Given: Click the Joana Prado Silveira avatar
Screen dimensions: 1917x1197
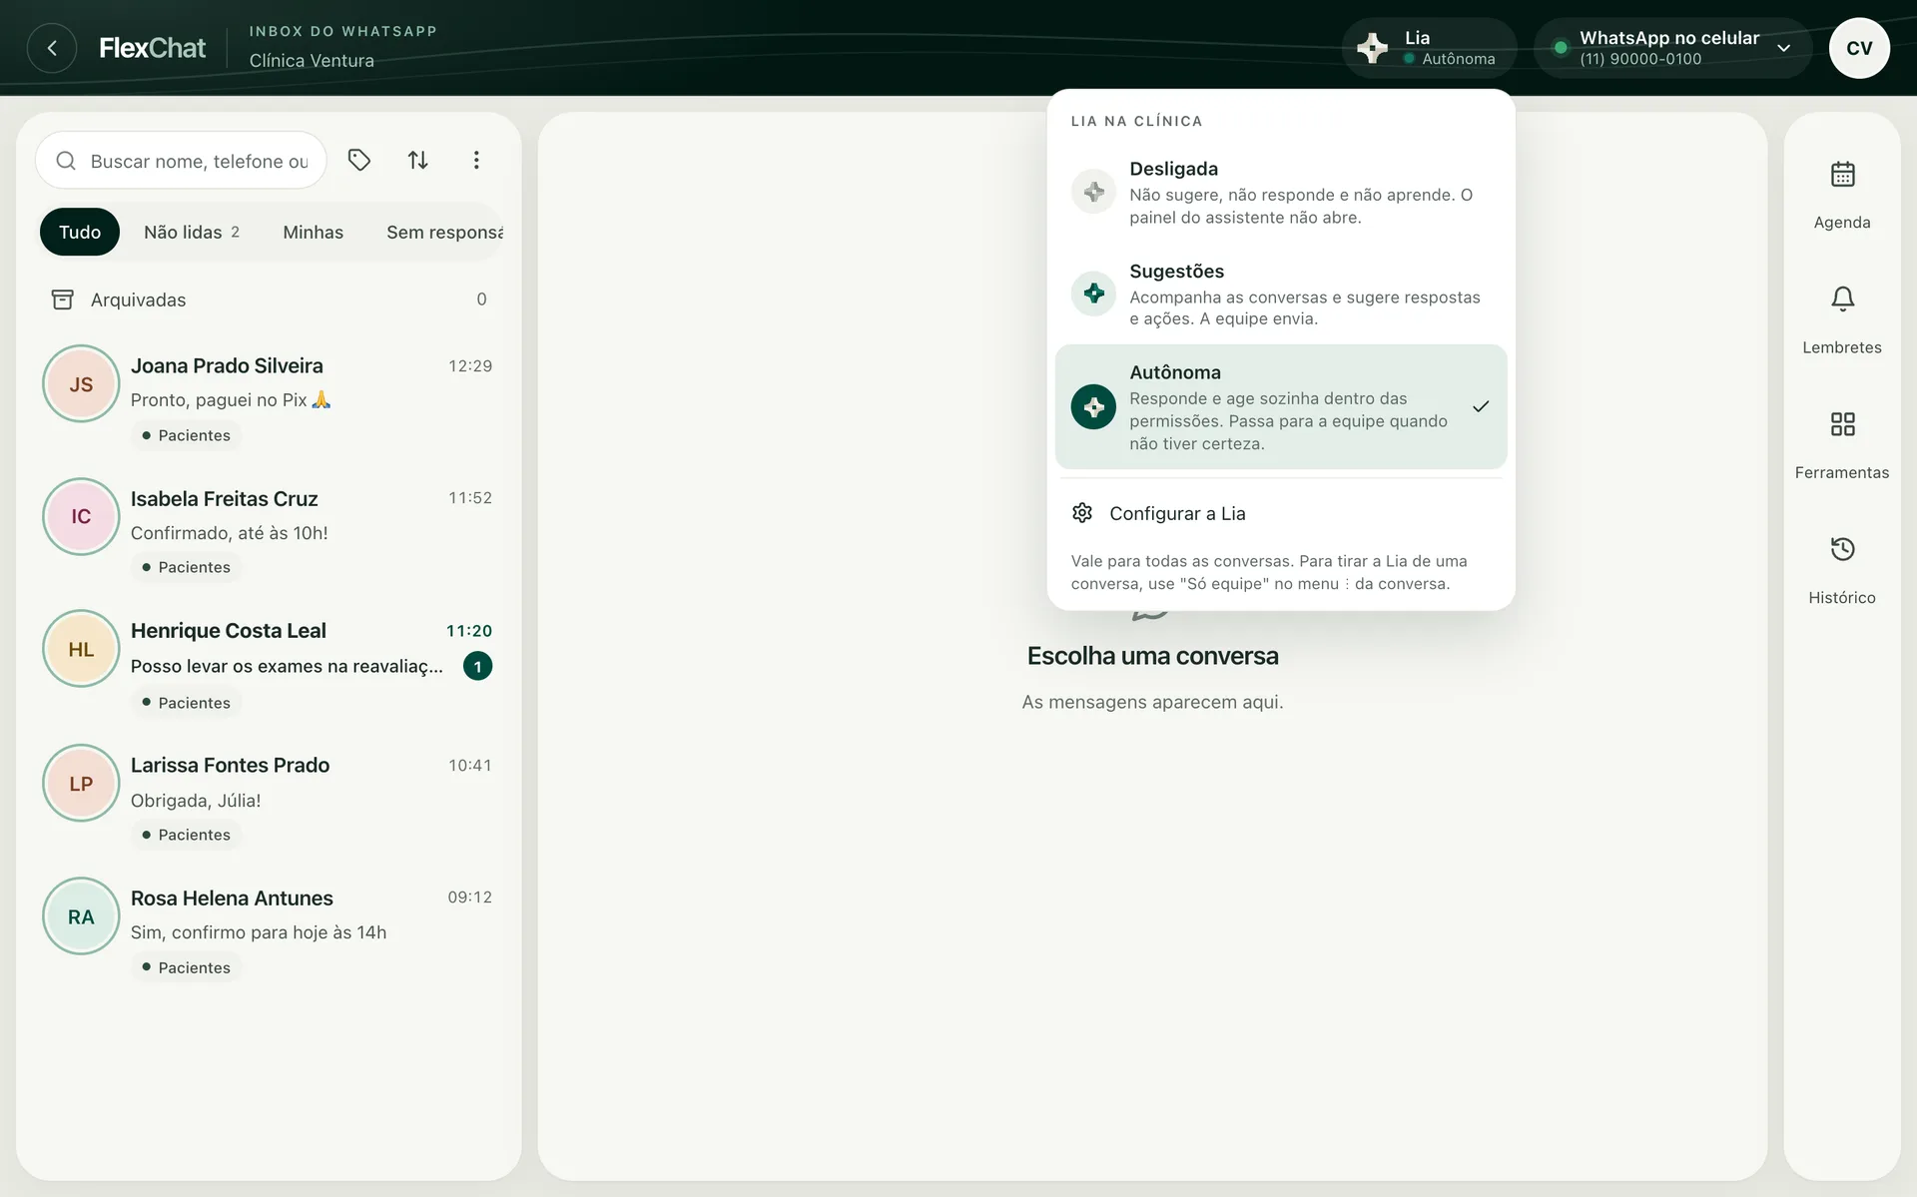Looking at the screenshot, I should (x=81, y=384).
